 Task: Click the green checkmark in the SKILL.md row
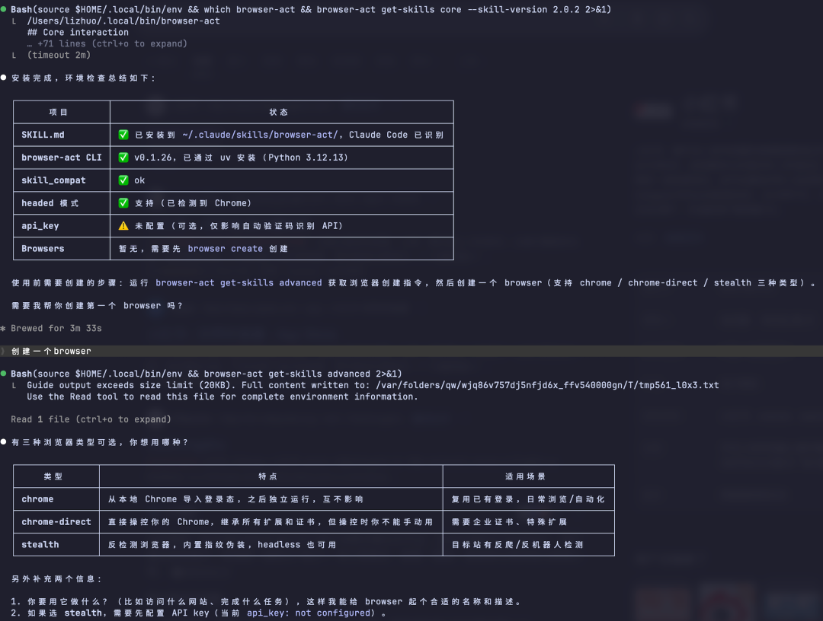(x=123, y=135)
